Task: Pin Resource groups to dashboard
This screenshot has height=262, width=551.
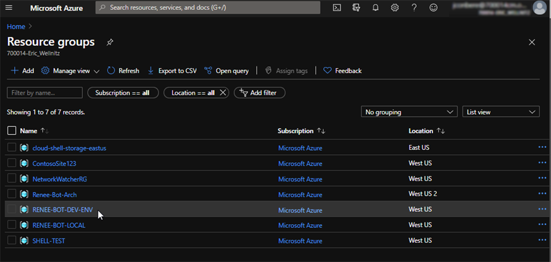Action: click(110, 42)
